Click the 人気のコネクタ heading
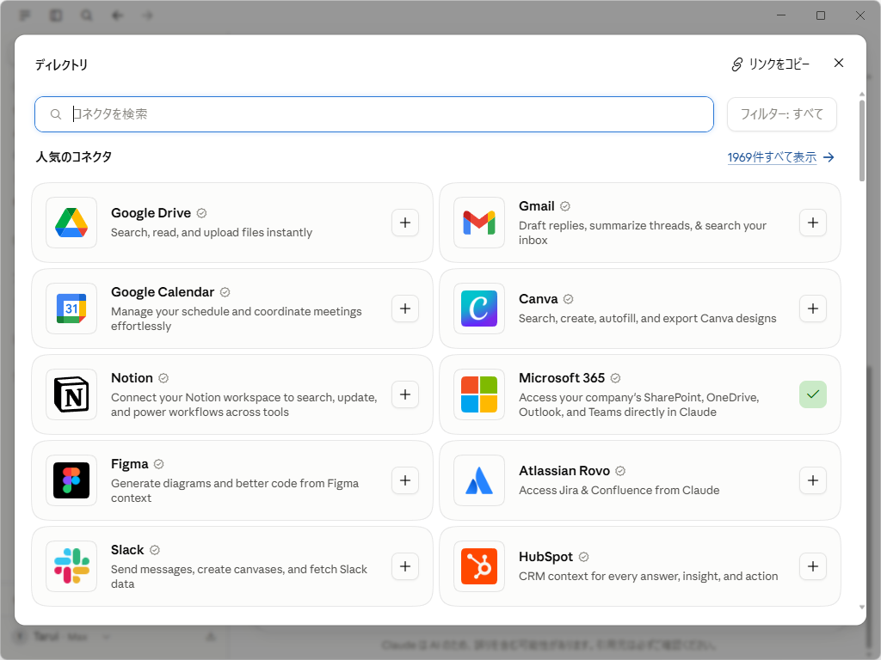 (74, 157)
